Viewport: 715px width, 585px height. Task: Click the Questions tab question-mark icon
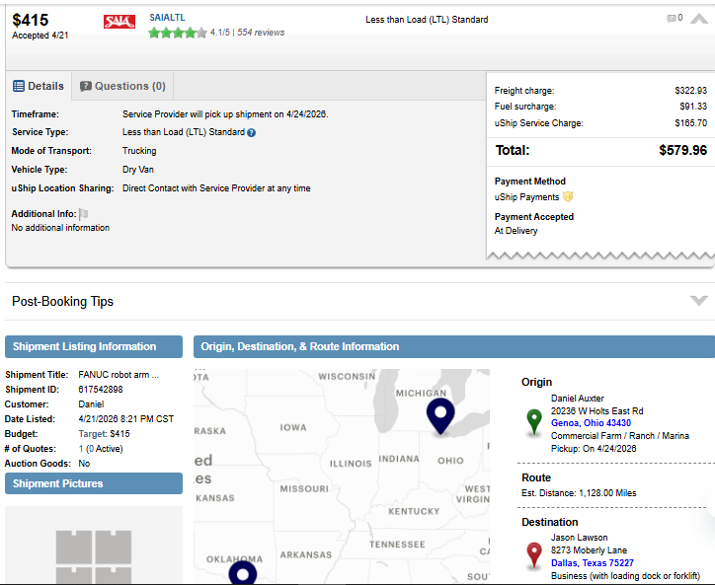pyautogui.click(x=85, y=86)
